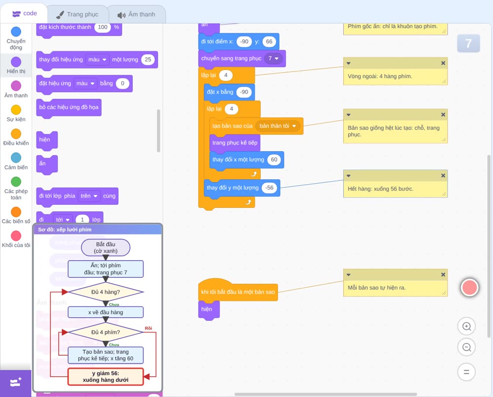Screen dimensions: 493x397
Task: Open the Khối của tôi category
Action: [x=16, y=239]
